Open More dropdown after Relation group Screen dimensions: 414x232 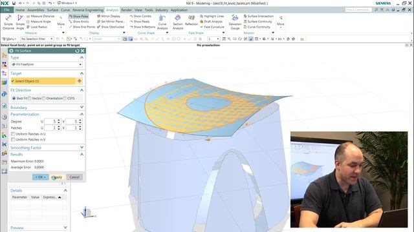pos(280,21)
